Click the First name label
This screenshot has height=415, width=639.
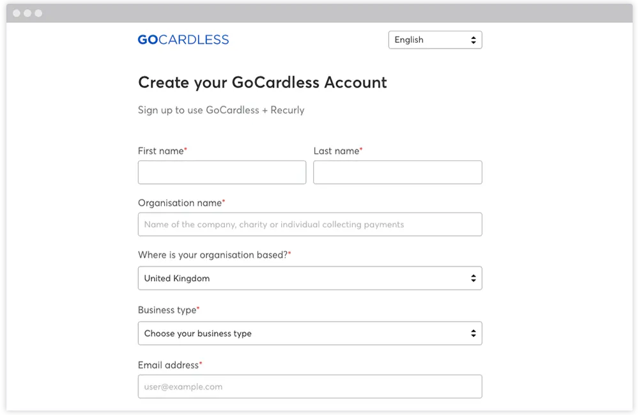coord(161,151)
